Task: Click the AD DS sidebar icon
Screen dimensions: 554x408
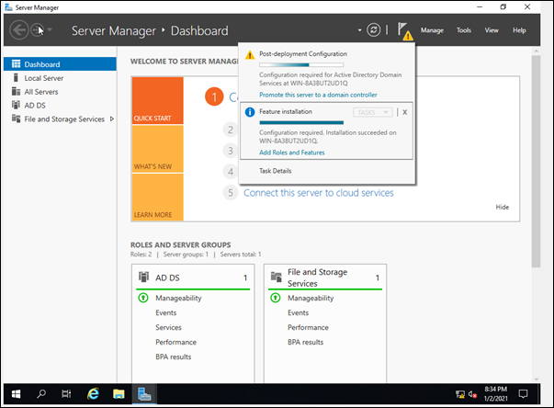Action: [x=16, y=105]
